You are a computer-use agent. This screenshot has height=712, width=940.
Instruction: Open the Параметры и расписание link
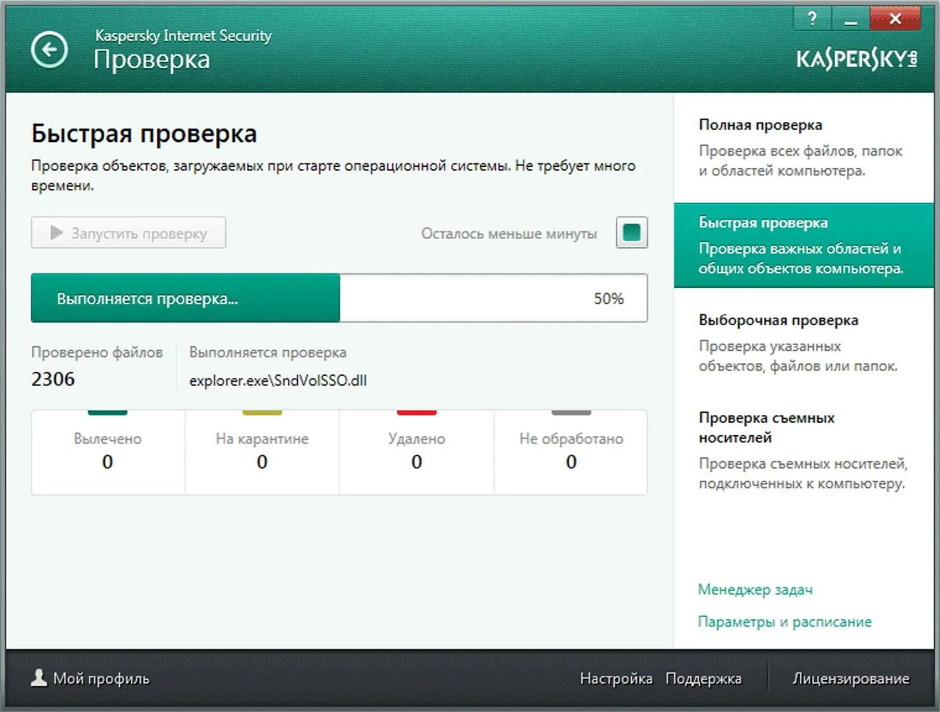coord(785,622)
